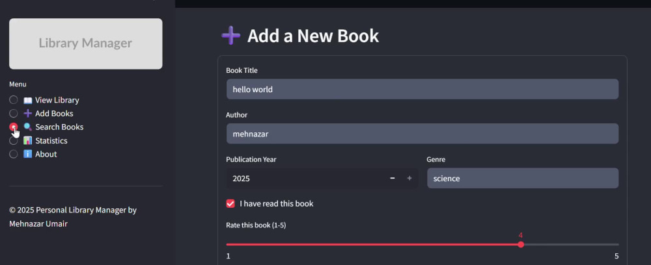Select the About radio button
This screenshot has height=265, width=651.
(x=14, y=154)
